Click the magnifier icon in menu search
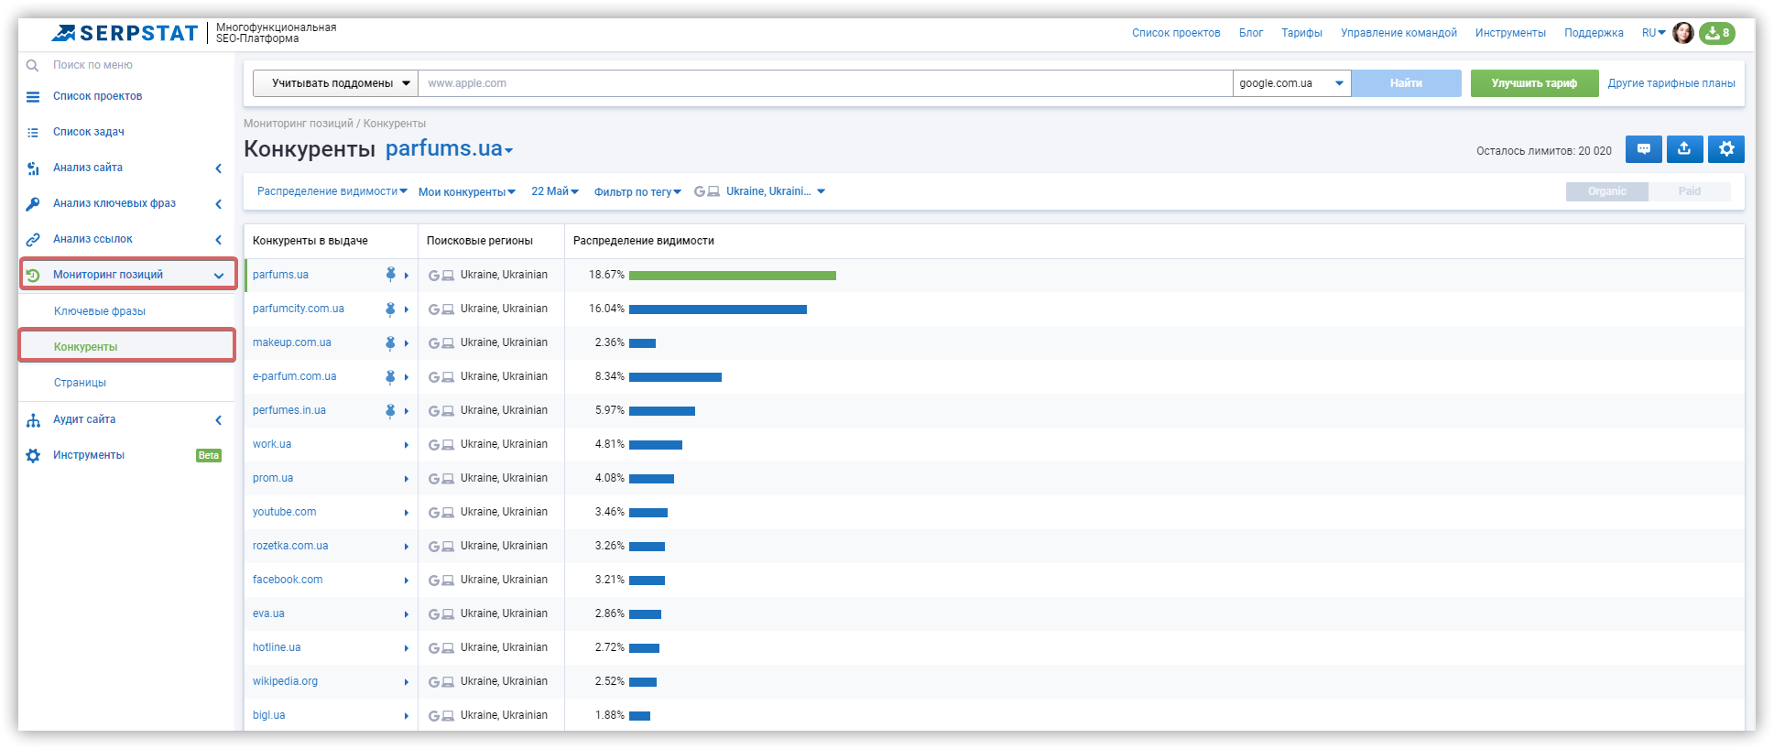Viewport: 1774px width, 749px height. pos(32,65)
